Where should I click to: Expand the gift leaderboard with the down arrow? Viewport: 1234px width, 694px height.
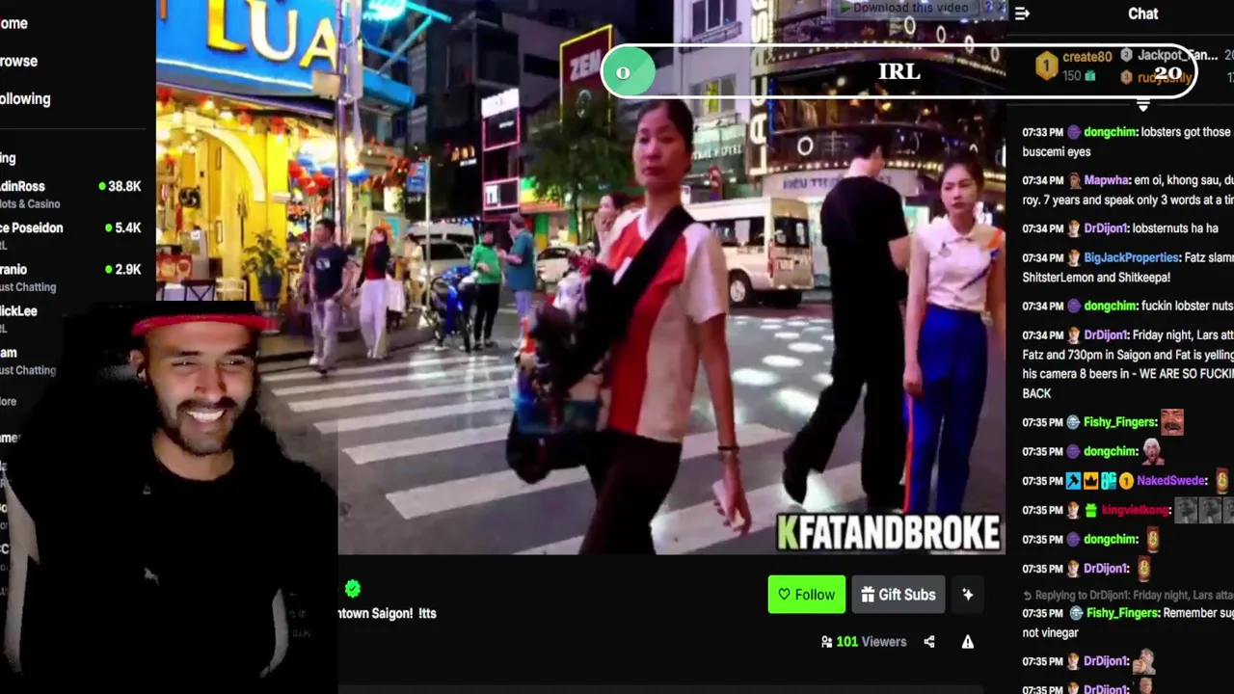[1143, 104]
